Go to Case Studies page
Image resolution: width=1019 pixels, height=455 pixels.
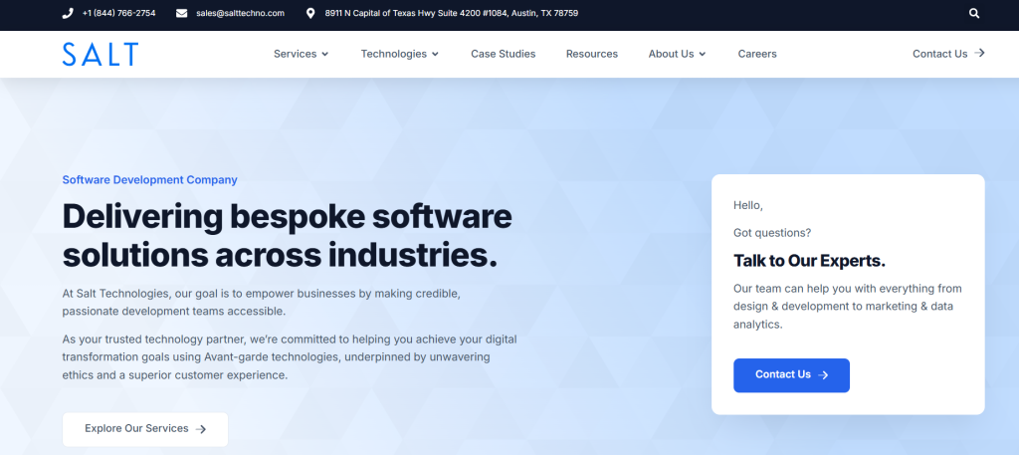click(503, 54)
